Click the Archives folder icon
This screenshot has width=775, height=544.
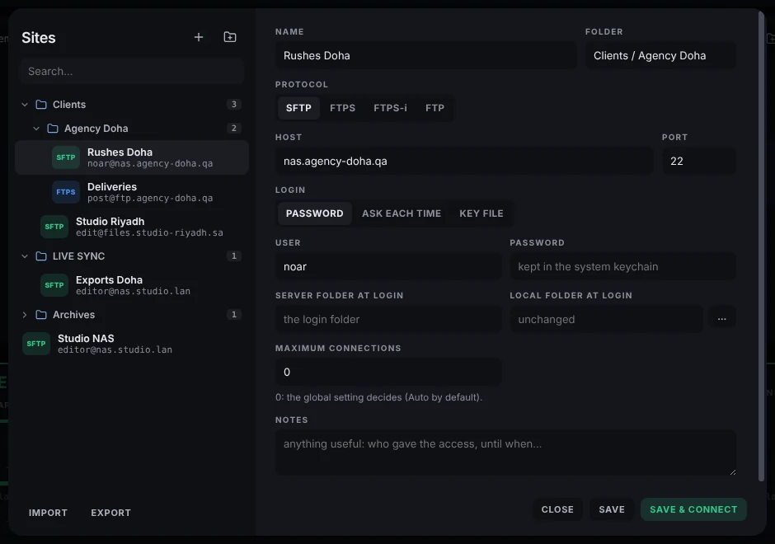[41, 315]
